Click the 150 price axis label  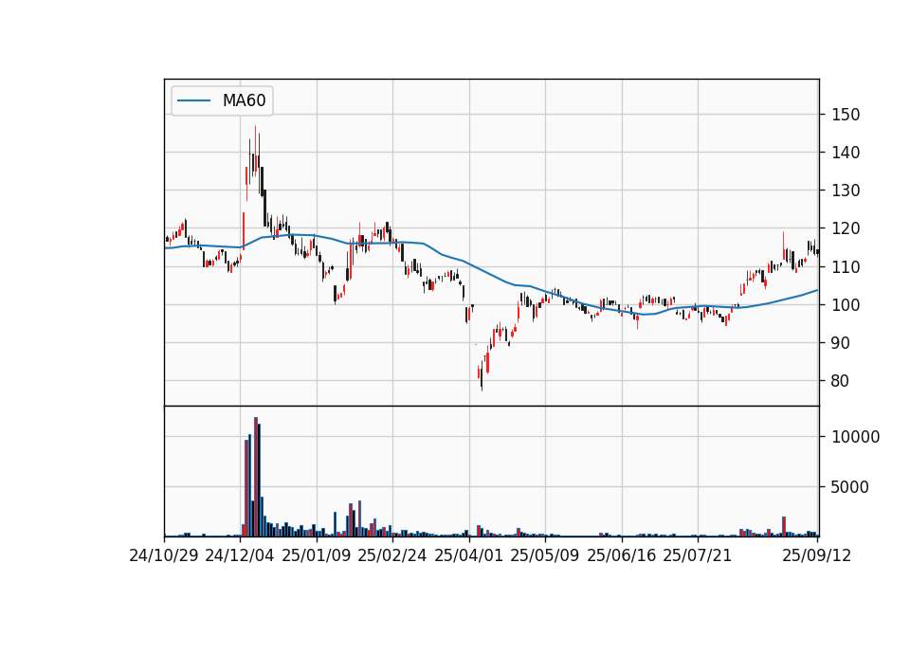(846, 115)
